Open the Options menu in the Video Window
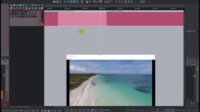The width and height of the screenshot is (200, 112). (x=69, y=59)
